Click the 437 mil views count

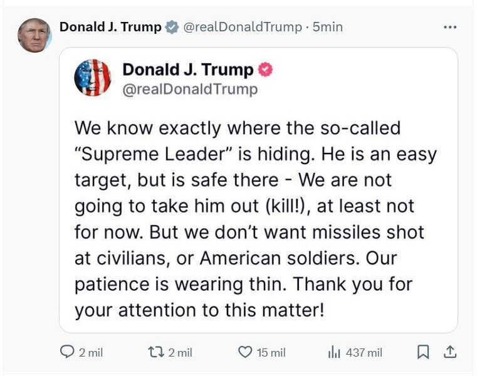point(364,353)
